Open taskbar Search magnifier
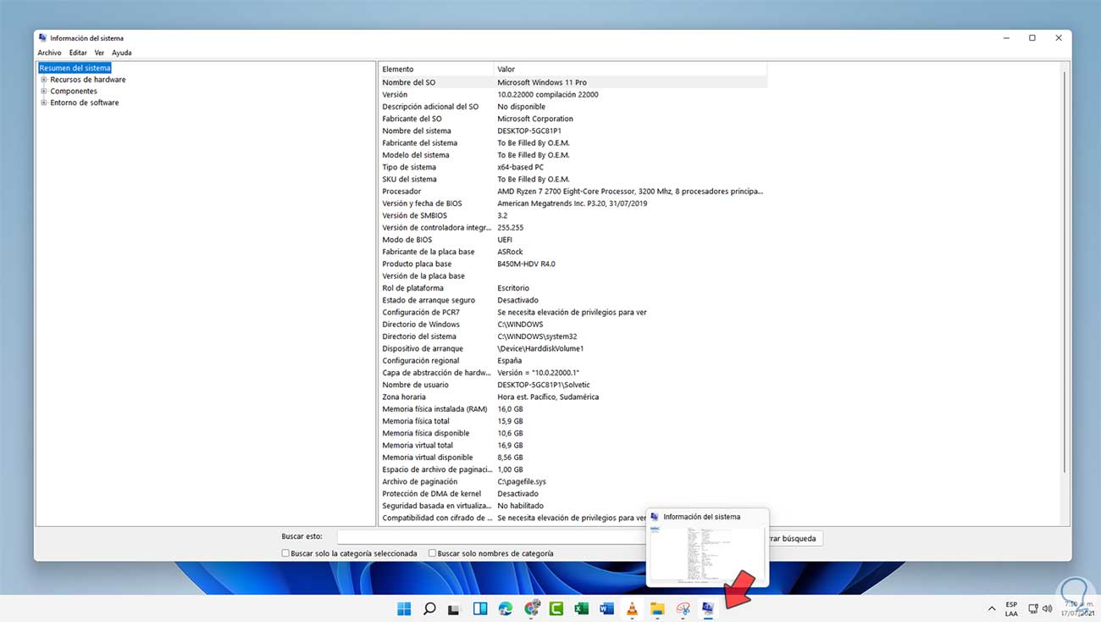 pos(429,608)
